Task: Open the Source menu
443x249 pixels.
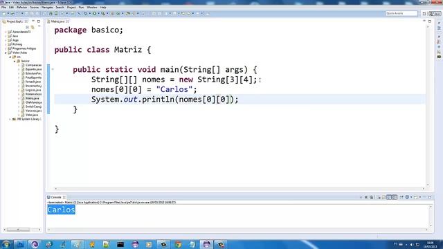Action: tap(34, 8)
